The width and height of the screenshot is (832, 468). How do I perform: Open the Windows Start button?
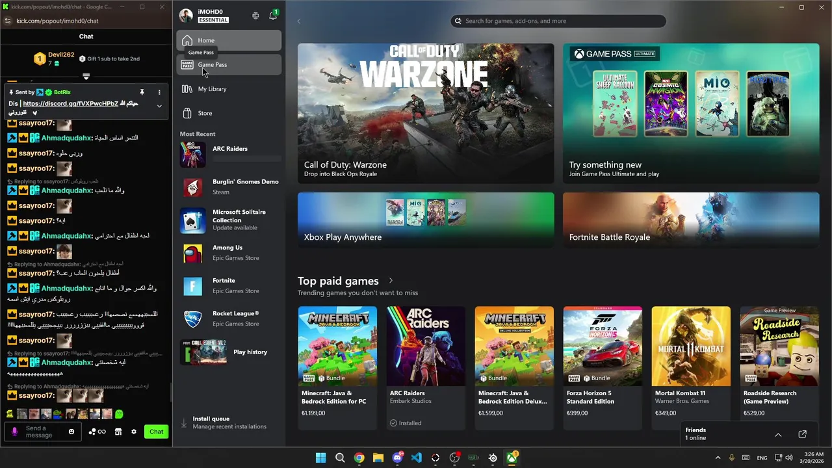(321, 458)
